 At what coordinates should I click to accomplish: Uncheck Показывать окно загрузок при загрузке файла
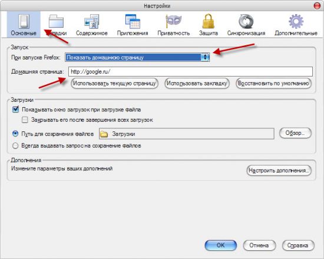click(15, 109)
